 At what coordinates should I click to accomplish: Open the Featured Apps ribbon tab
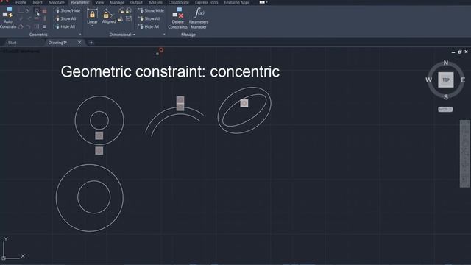(237, 2)
